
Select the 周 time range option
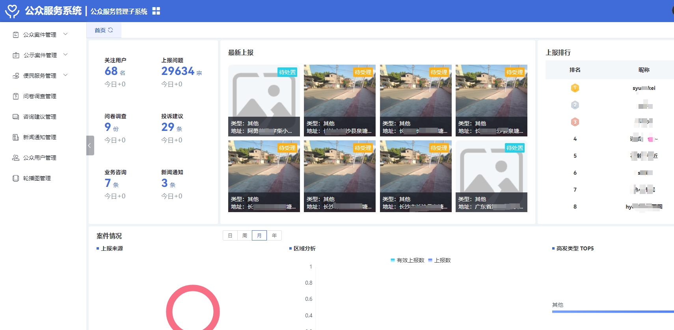click(x=245, y=235)
